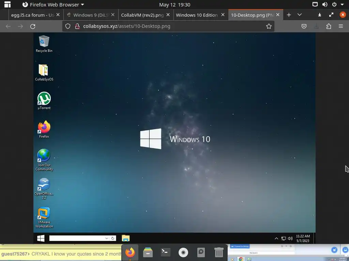
Task: Click the power icon in the top panel
Action: coord(334,4)
